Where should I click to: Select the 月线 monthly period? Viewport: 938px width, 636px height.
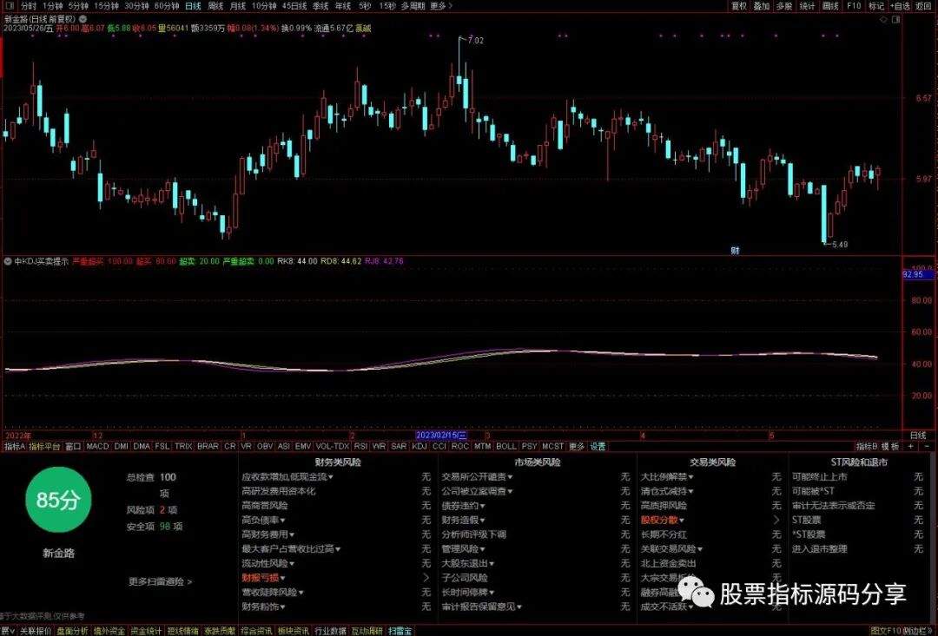[238, 6]
